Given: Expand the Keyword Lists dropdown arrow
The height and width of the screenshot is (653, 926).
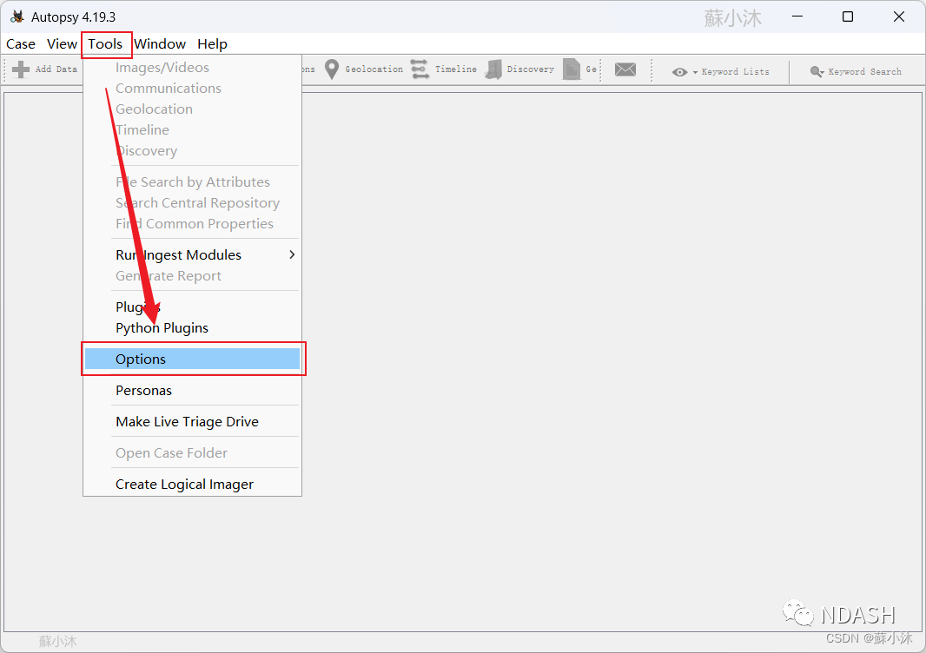Looking at the screenshot, I should click(x=695, y=72).
